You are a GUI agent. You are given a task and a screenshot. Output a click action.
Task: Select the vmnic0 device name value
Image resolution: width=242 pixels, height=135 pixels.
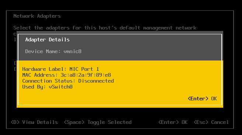[72, 51]
